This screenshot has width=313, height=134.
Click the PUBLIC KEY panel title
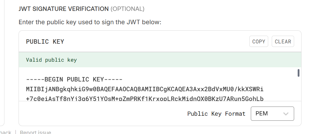pyautogui.click(x=45, y=42)
